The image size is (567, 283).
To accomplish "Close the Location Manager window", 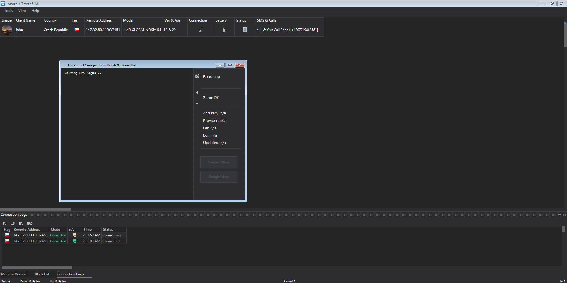I will 239,65.
